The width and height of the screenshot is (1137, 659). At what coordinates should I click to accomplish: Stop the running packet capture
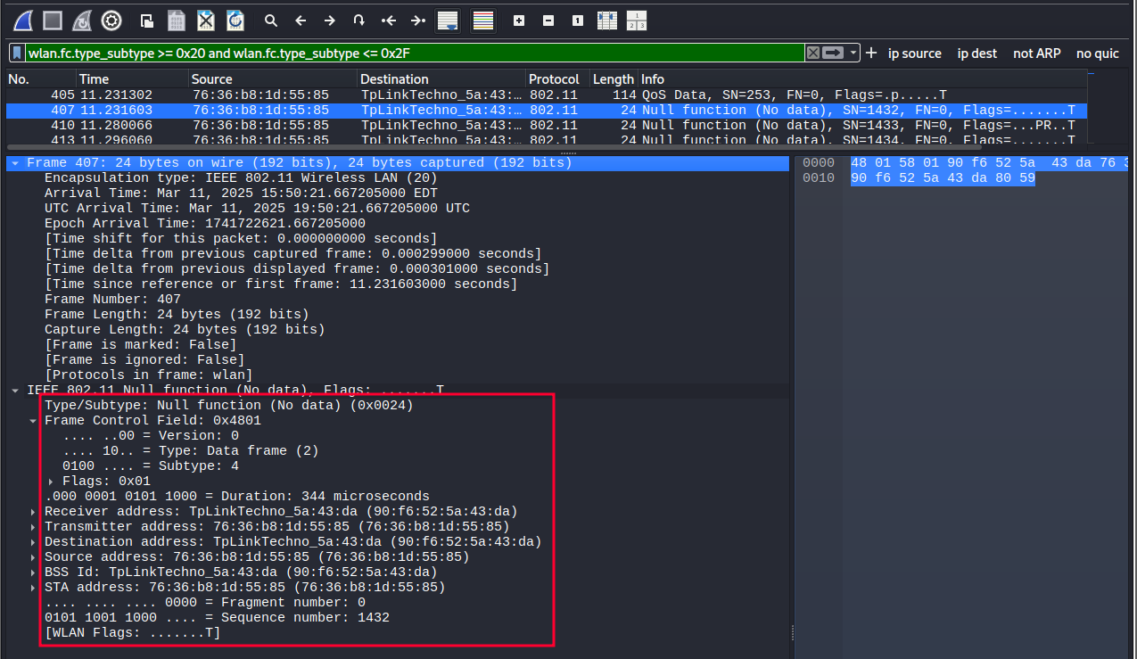click(53, 21)
